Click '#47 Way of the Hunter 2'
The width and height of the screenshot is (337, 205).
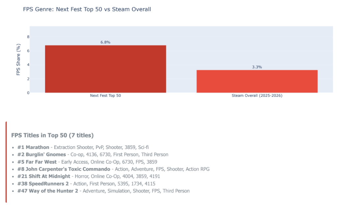pos(48,191)
